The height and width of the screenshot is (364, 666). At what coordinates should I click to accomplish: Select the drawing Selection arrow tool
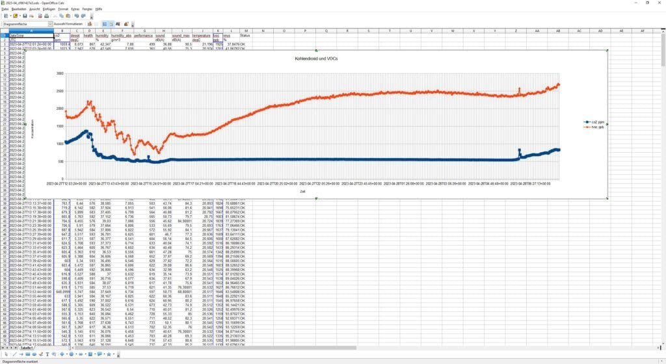pos(6,354)
